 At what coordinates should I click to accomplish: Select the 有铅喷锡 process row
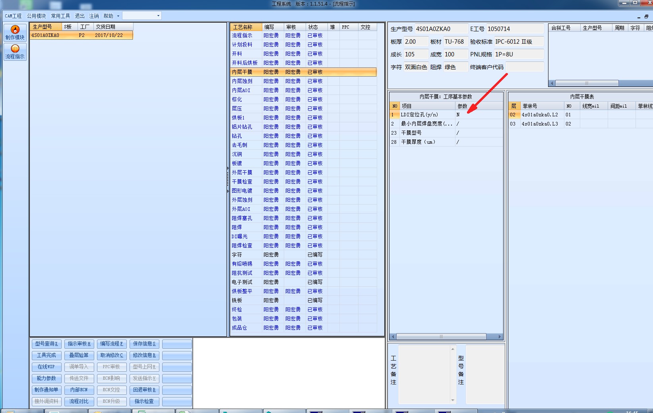point(303,264)
